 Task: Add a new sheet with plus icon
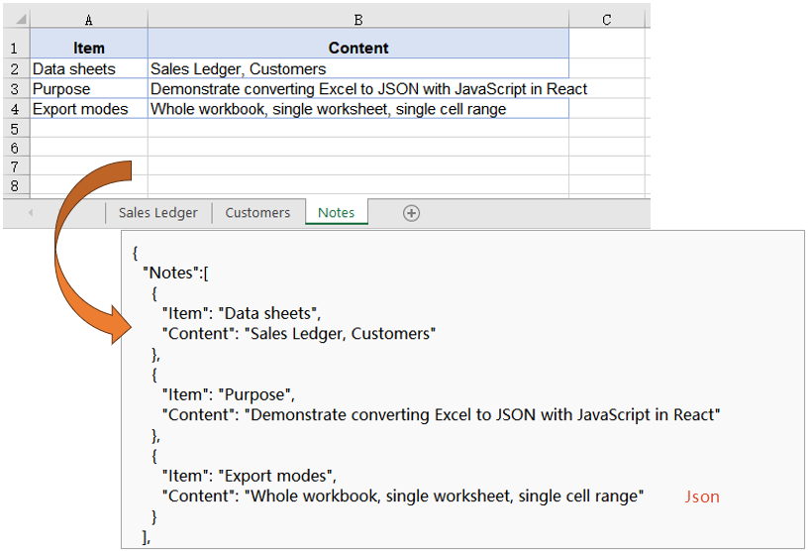point(411,213)
